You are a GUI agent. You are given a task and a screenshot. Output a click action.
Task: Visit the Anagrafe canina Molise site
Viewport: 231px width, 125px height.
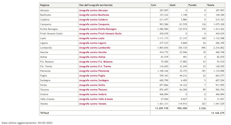pos(93,57)
